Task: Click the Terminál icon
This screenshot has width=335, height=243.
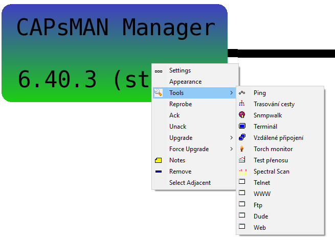Action: click(242, 126)
